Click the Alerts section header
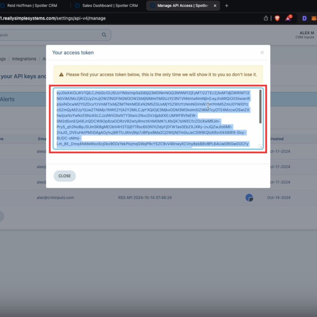This screenshot has height=317, width=317. pyautogui.click(x=7, y=99)
